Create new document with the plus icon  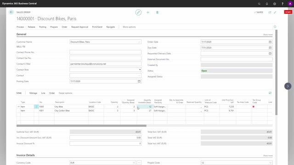click(148, 12)
